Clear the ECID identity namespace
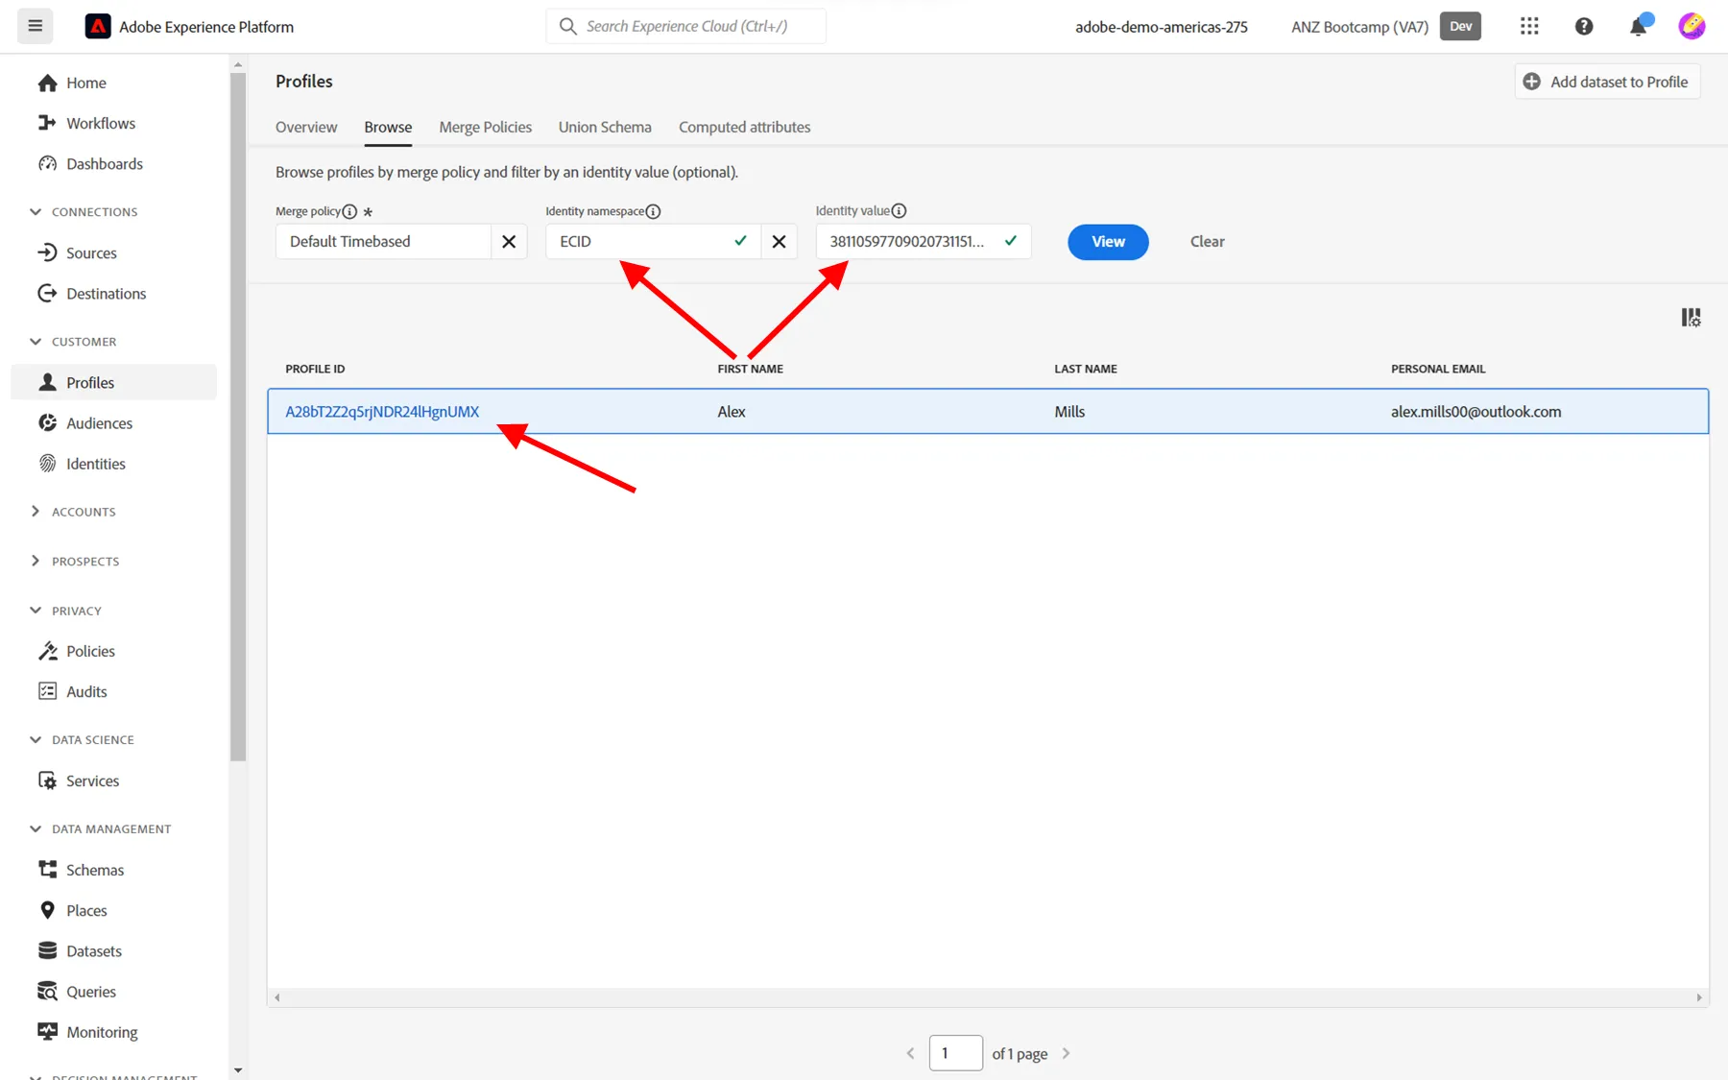Image resolution: width=1728 pixels, height=1080 pixels. coord(779,242)
